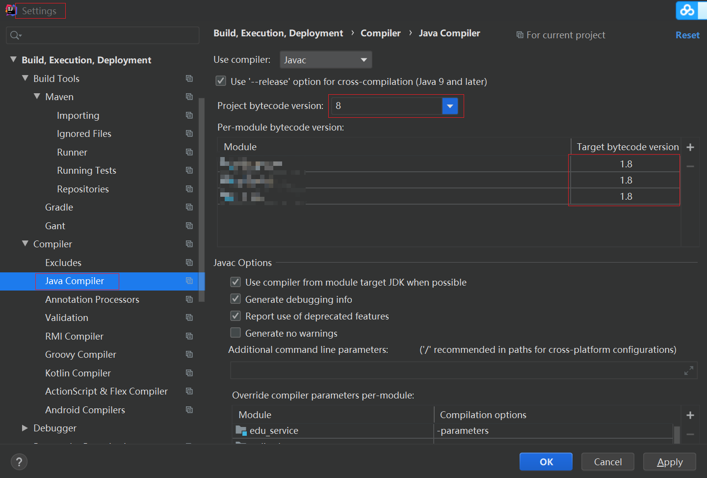Open Annotation Processors settings page
The height and width of the screenshot is (478, 707).
pyautogui.click(x=92, y=299)
